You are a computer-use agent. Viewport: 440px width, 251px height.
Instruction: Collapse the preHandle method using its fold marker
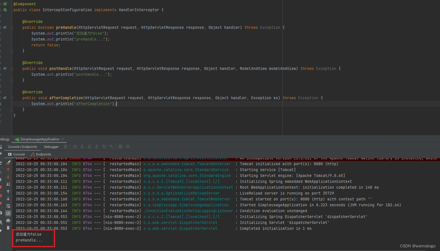(12, 28)
